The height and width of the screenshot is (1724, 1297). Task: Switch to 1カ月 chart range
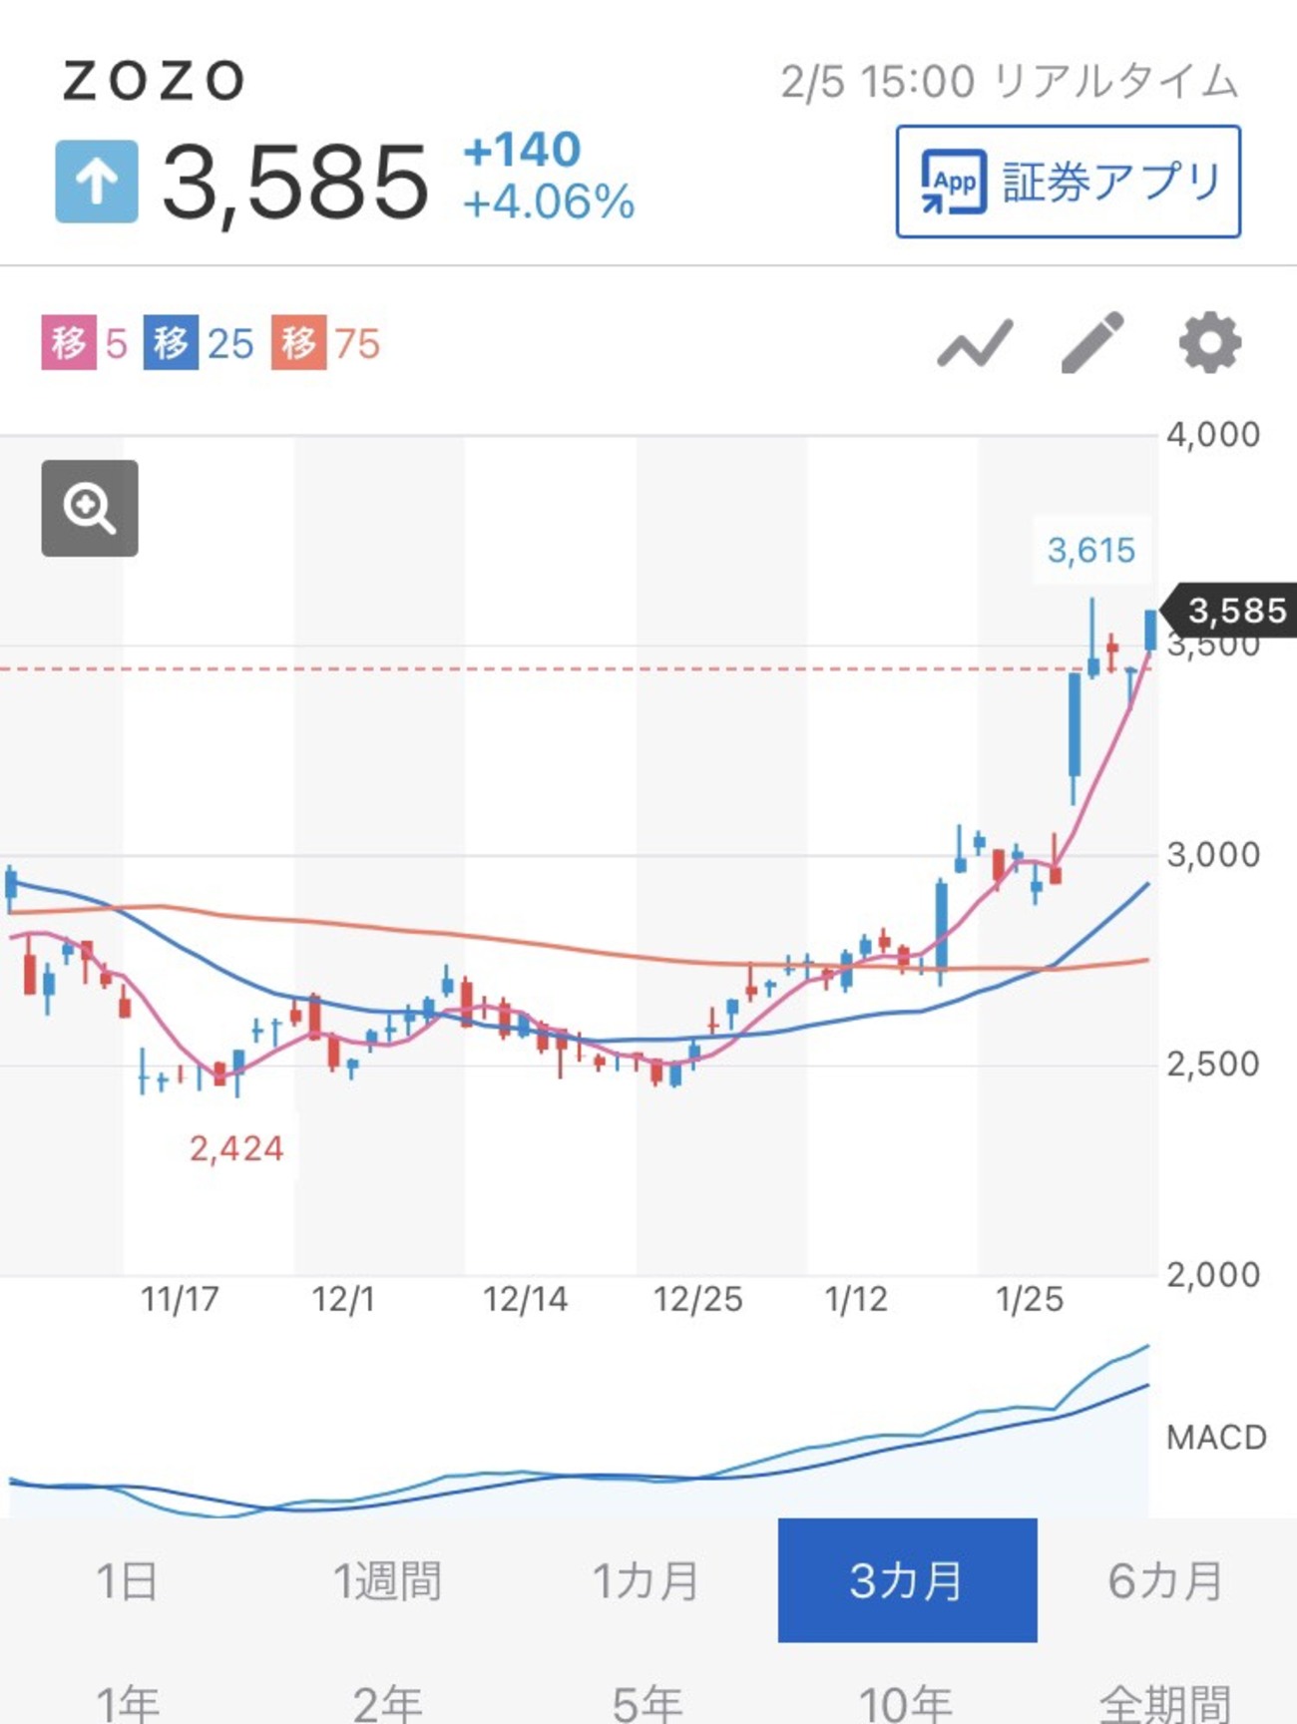point(647,1580)
